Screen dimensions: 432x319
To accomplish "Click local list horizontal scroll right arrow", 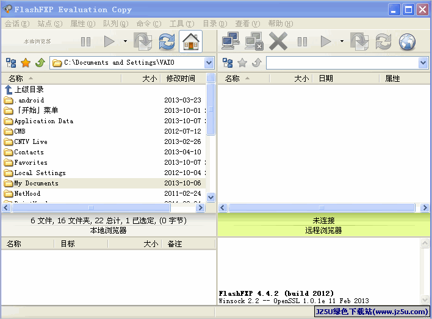I will pos(200,207).
